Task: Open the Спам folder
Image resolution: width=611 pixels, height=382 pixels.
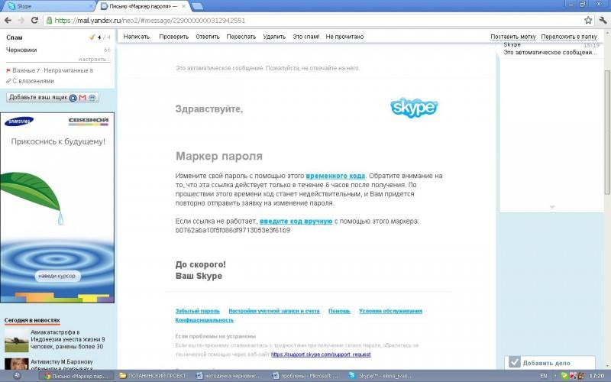Action: (x=15, y=37)
